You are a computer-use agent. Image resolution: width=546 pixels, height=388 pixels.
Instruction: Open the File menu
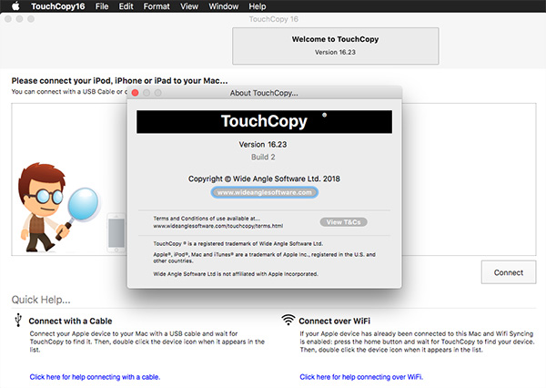(x=102, y=6)
